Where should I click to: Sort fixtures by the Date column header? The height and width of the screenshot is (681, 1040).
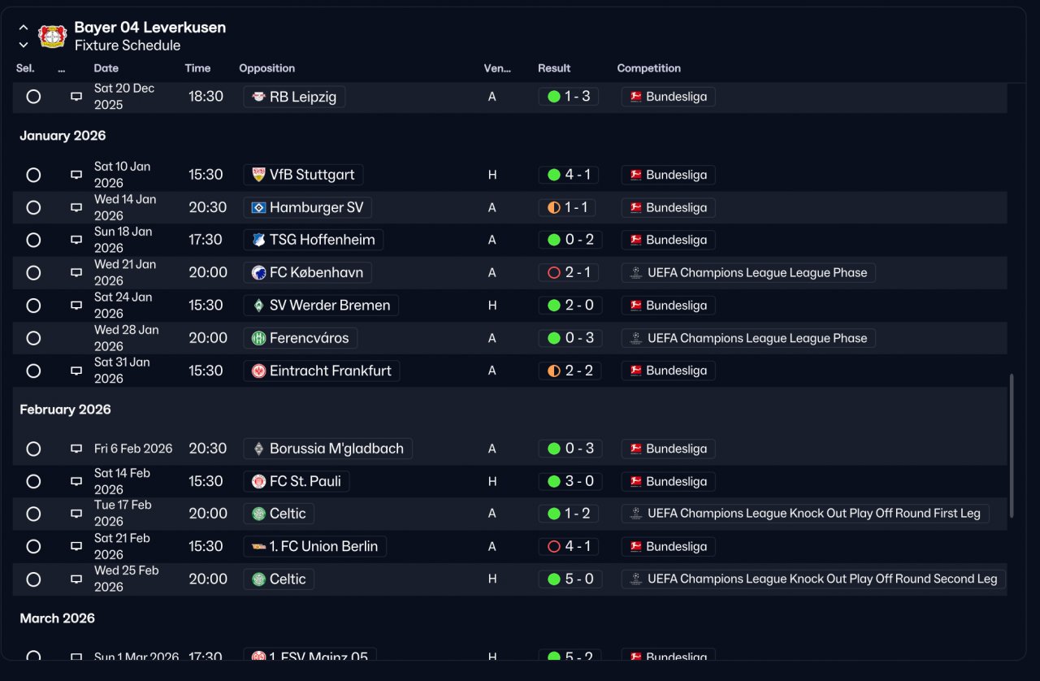[106, 68]
